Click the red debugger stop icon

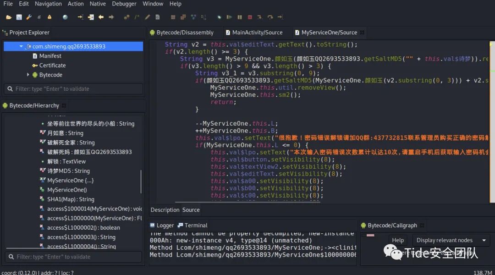tap(250, 17)
